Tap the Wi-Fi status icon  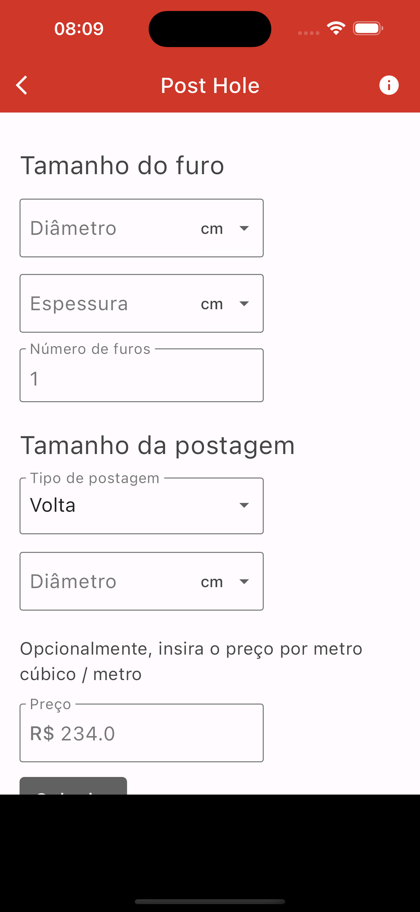(336, 28)
